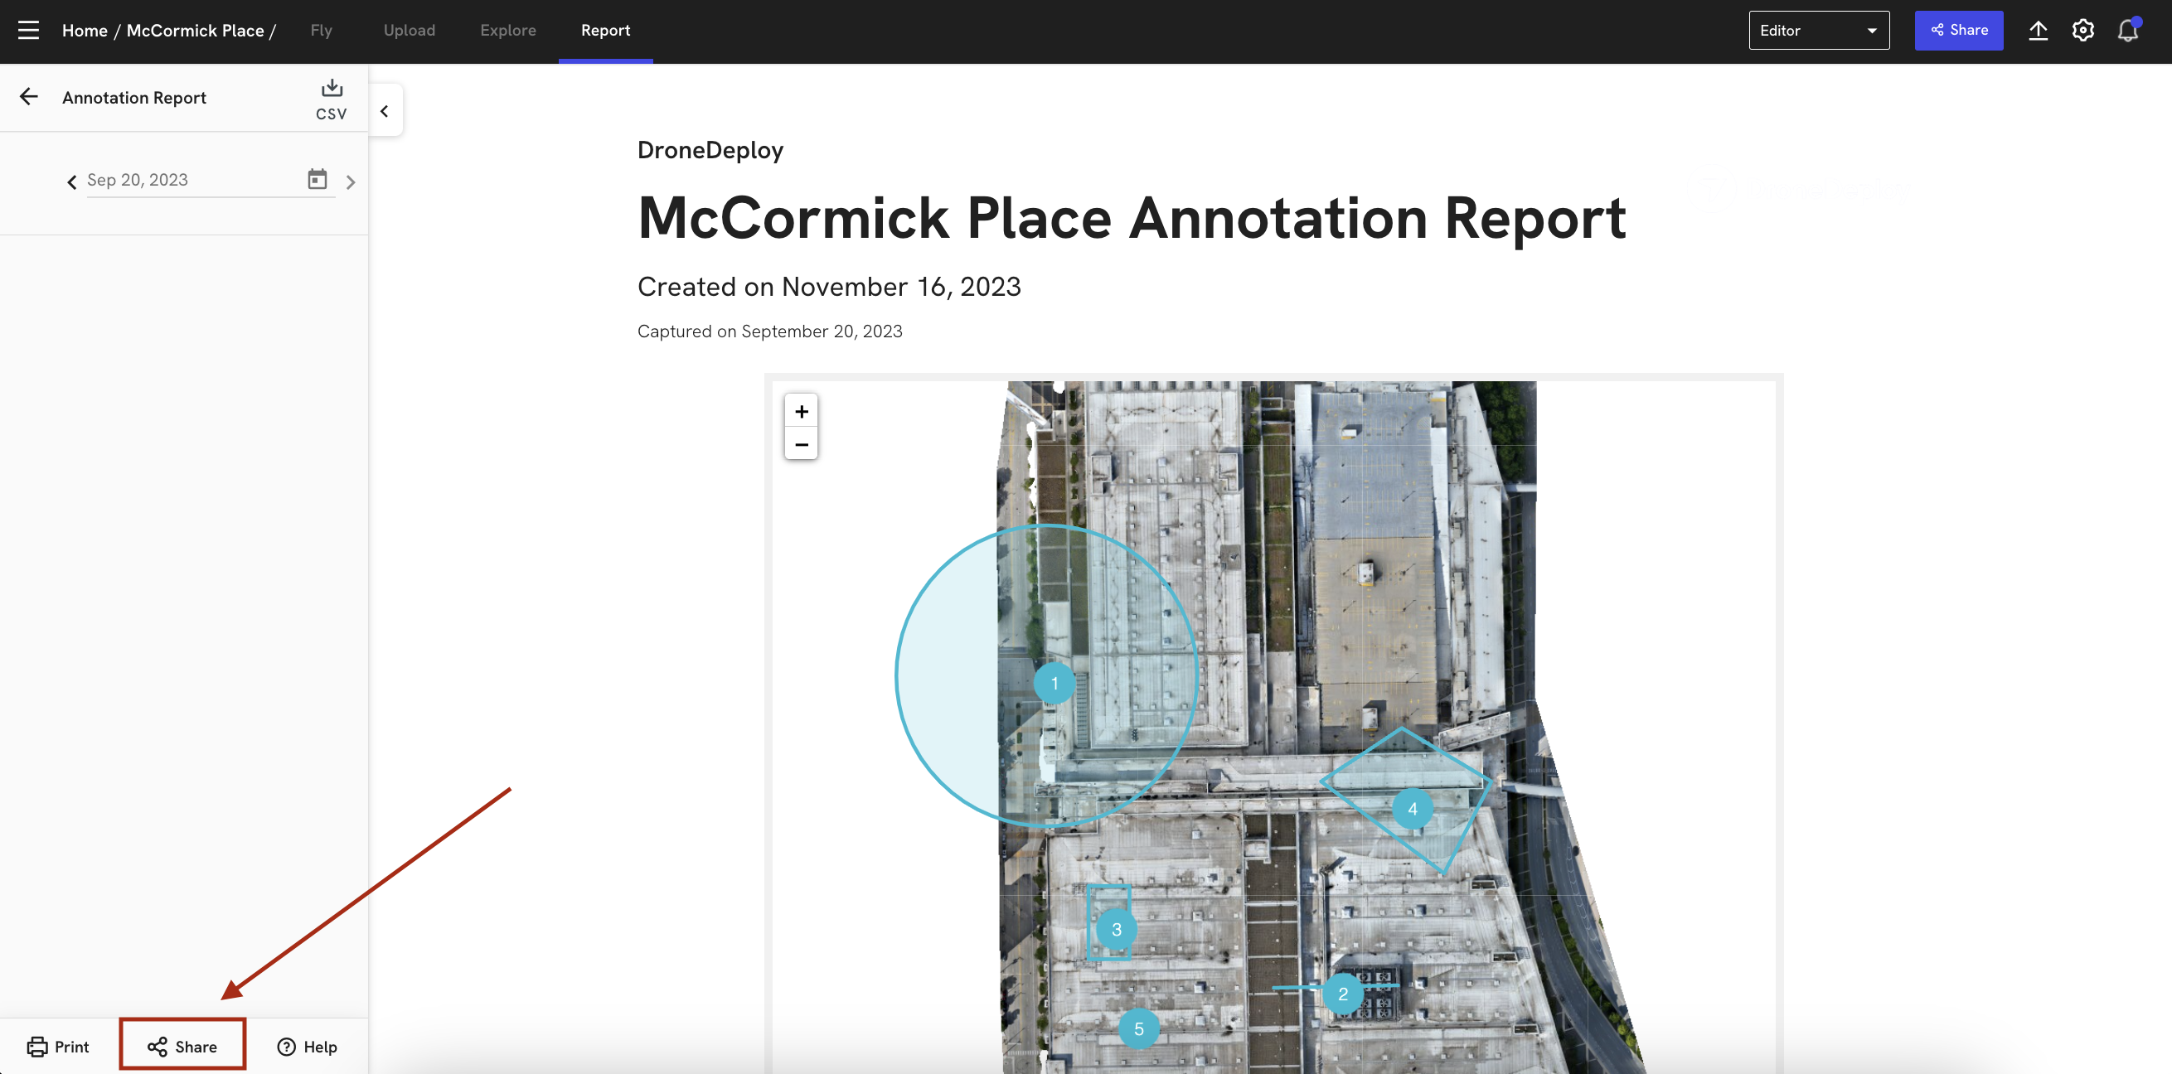Share the report from sidebar footer
The image size is (2172, 1074).
182,1046
